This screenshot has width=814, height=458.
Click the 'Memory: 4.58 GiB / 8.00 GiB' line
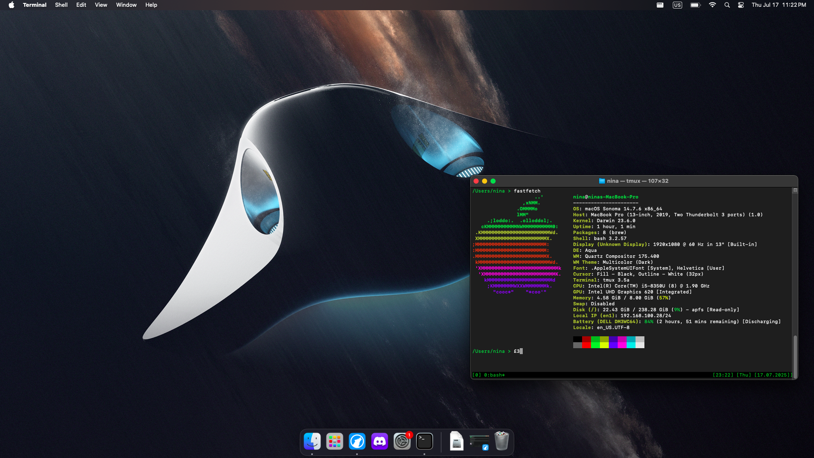622,298
